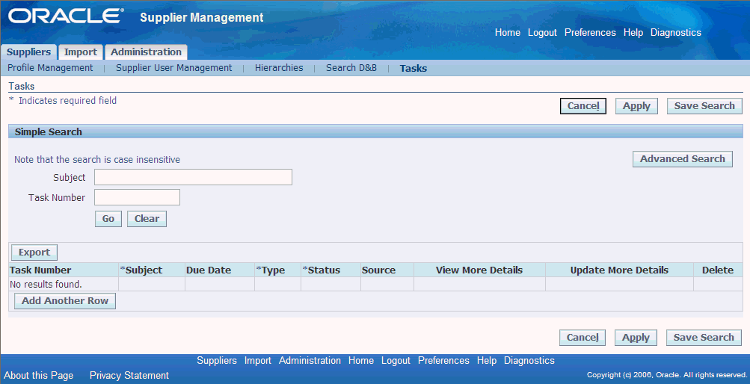Click the Oracle logo
The height and width of the screenshot is (384, 750).
pos(66,16)
